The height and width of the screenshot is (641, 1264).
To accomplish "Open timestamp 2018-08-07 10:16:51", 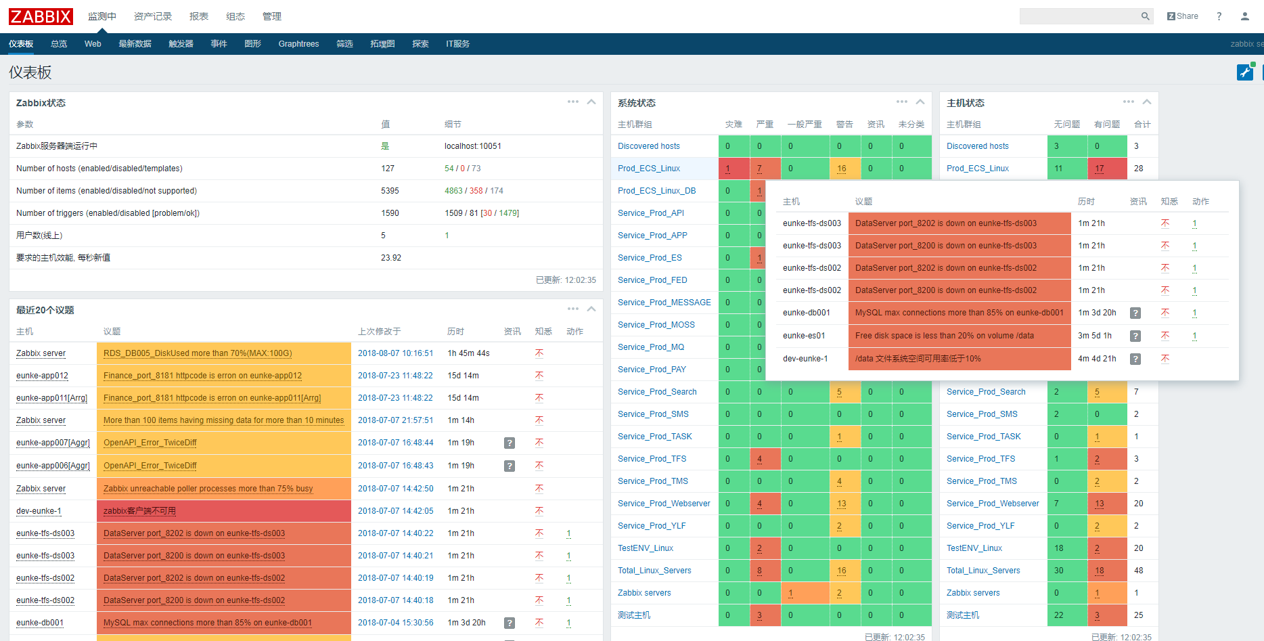I will pyautogui.click(x=395, y=353).
